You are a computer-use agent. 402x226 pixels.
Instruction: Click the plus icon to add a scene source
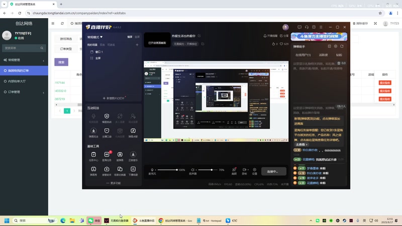coord(137,45)
